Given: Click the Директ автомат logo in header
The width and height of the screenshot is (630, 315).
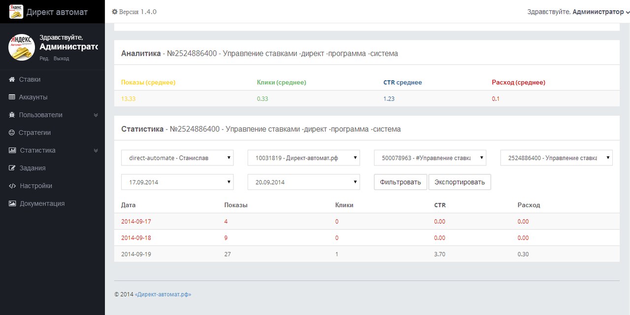Looking at the screenshot, I should coord(16,12).
